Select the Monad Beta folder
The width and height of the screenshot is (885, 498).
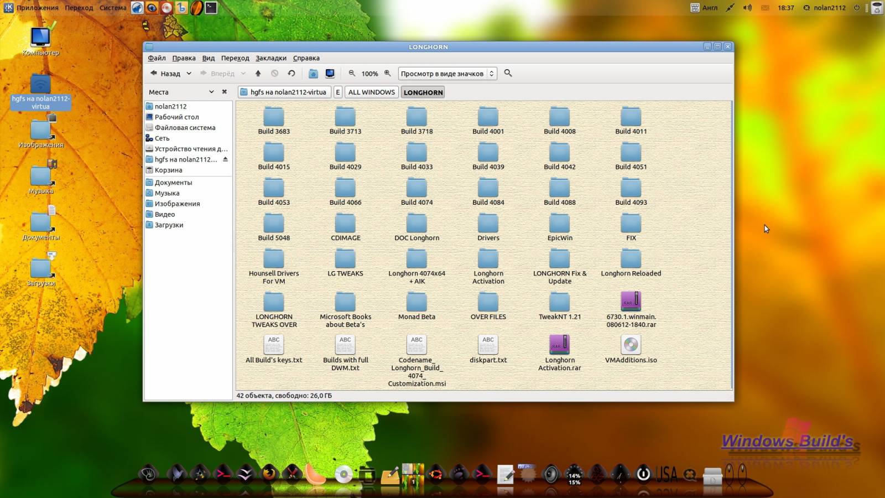tap(417, 306)
